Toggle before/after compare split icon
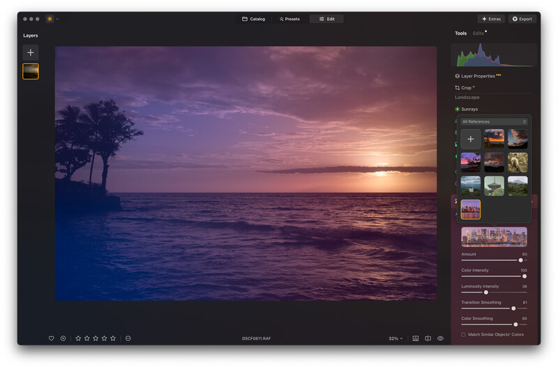The height and width of the screenshot is (368, 558). tap(428, 338)
